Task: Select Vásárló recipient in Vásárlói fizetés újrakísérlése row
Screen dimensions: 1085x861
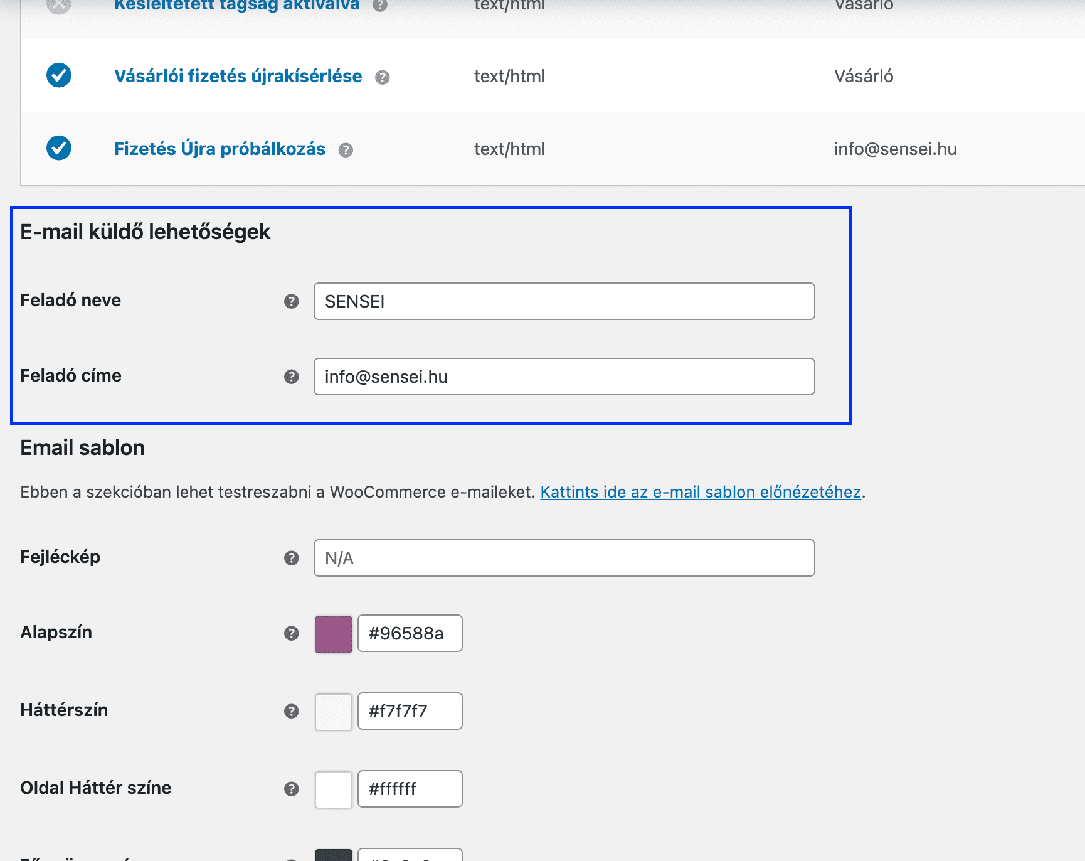Action: coord(864,76)
